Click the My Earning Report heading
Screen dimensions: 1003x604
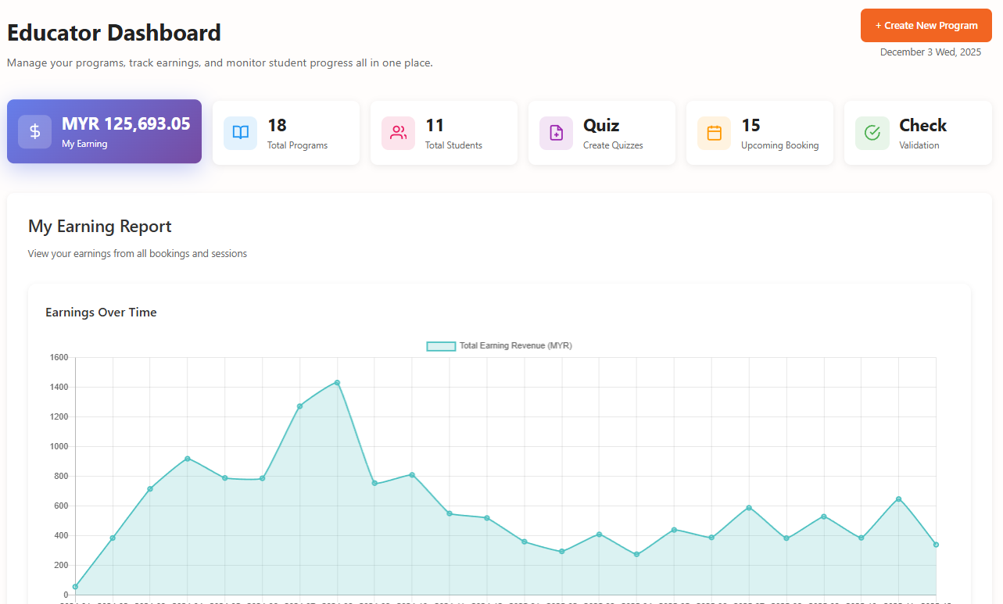[100, 227]
